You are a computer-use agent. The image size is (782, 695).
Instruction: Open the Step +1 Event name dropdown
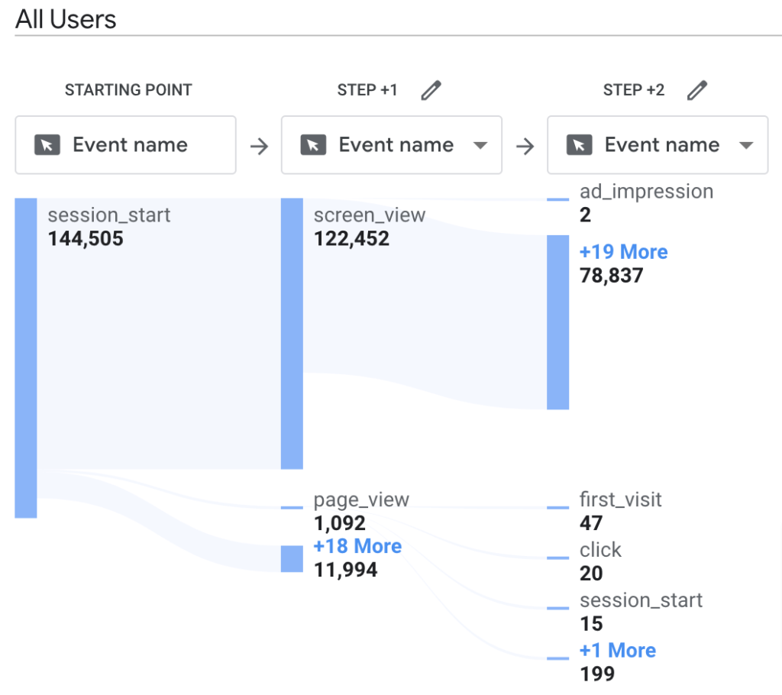pyautogui.click(x=482, y=144)
